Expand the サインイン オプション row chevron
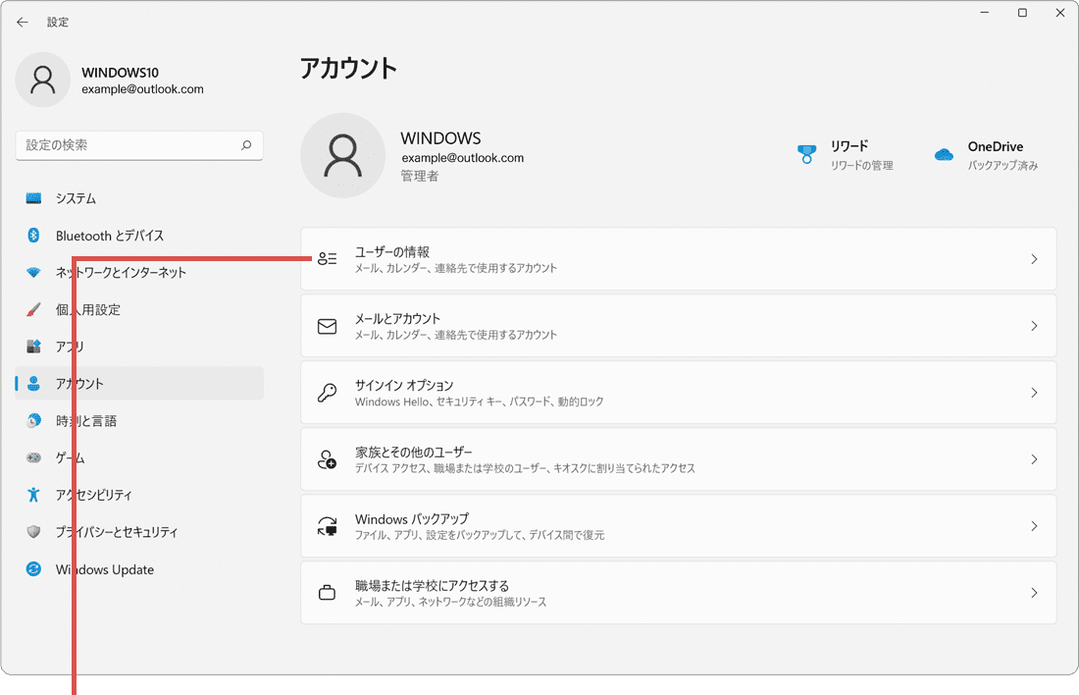 click(1034, 393)
